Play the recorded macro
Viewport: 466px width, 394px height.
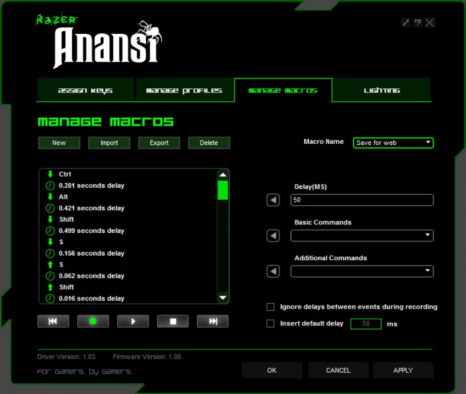point(133,321)
